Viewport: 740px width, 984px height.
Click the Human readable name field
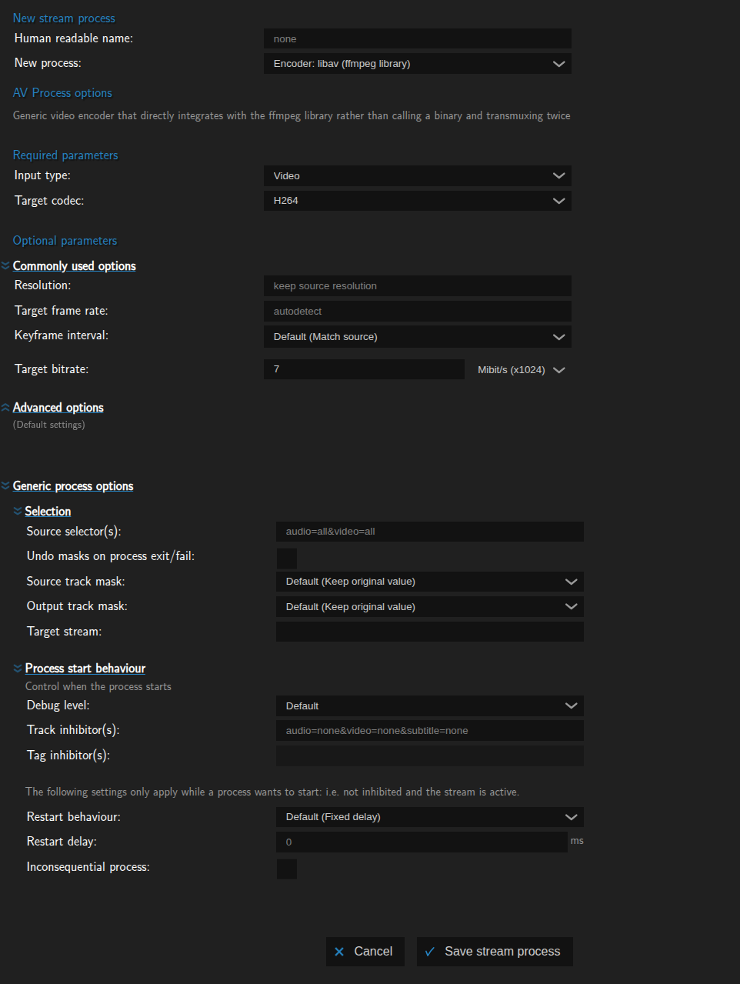pyautogui.click(x=418, y=39)
